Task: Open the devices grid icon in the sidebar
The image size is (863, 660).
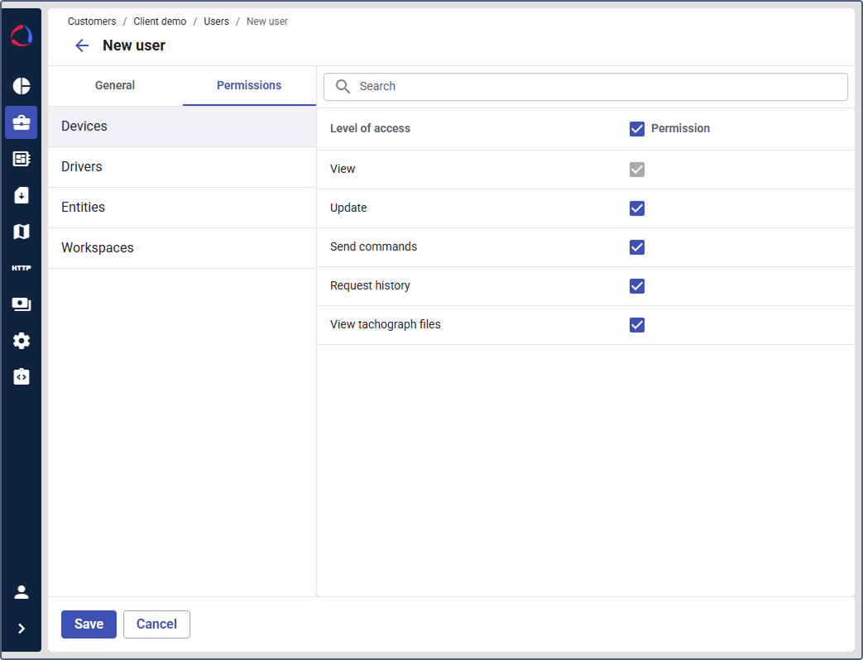Action: point(21,158)
